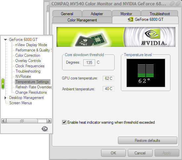This screenshot has height=160, width=182.
Task: Click the Restore defaults button
Action: [148, 141]
